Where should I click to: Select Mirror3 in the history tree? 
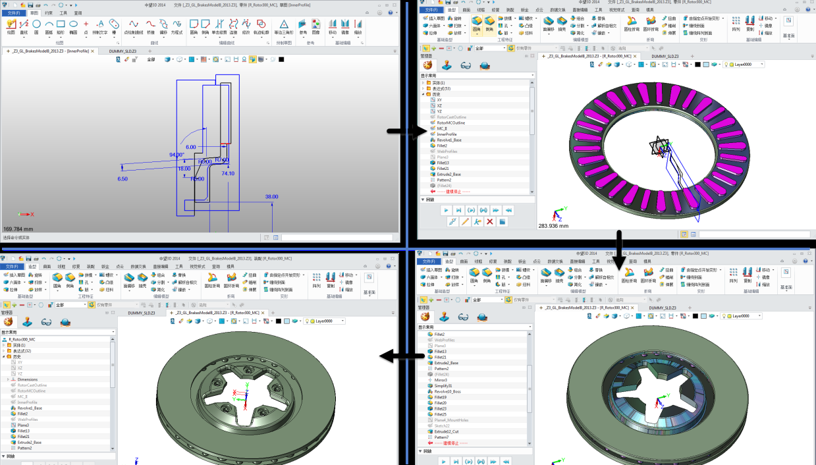coord(441,380)
